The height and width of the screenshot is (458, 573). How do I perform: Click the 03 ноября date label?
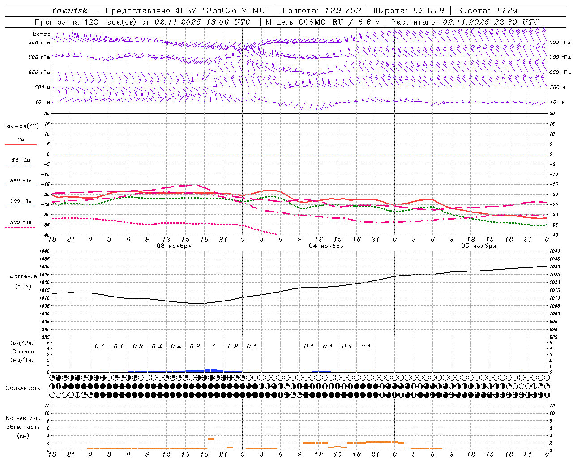tap(174, 246)
